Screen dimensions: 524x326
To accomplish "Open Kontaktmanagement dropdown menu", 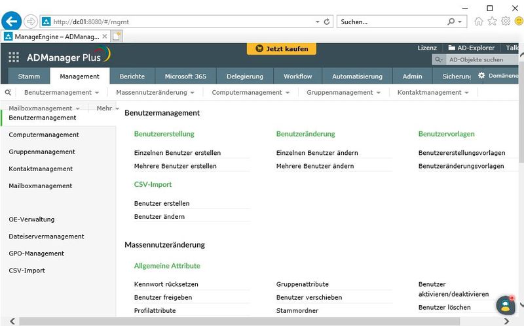I will (x=433, y=92).
